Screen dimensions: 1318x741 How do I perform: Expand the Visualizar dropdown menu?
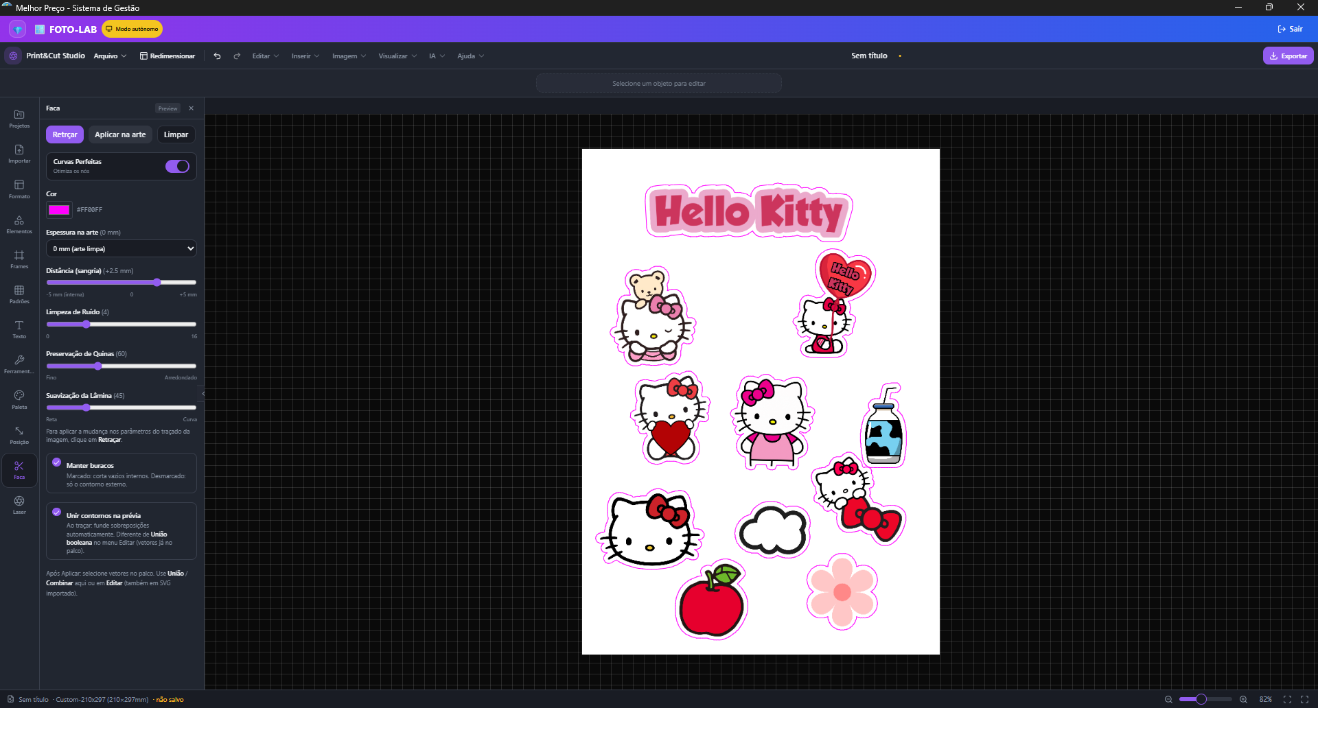pos(397,56)
